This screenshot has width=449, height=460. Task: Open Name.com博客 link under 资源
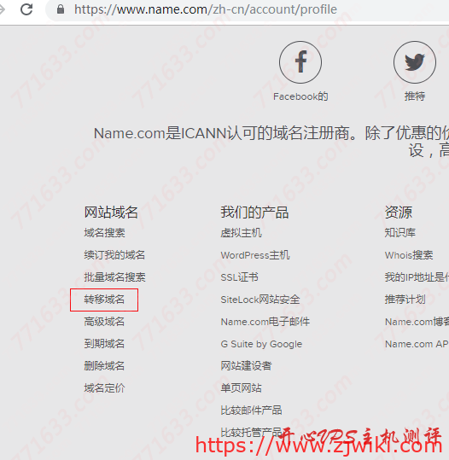(417, 322)
